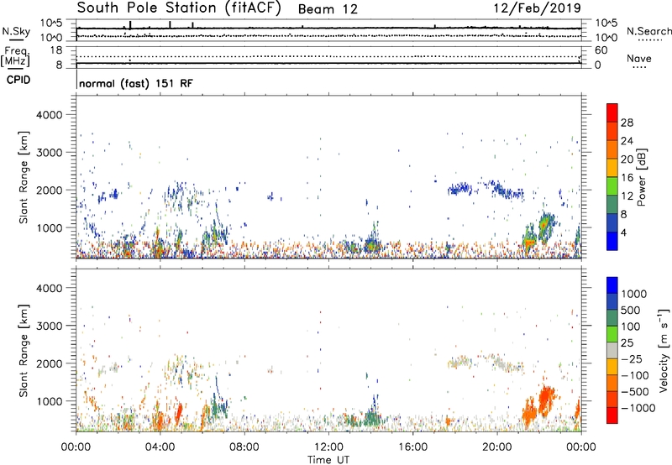Screen dimensions: 672x465
Task: Click the '3000' tick on the velocity panel
Action: [49, 326]
